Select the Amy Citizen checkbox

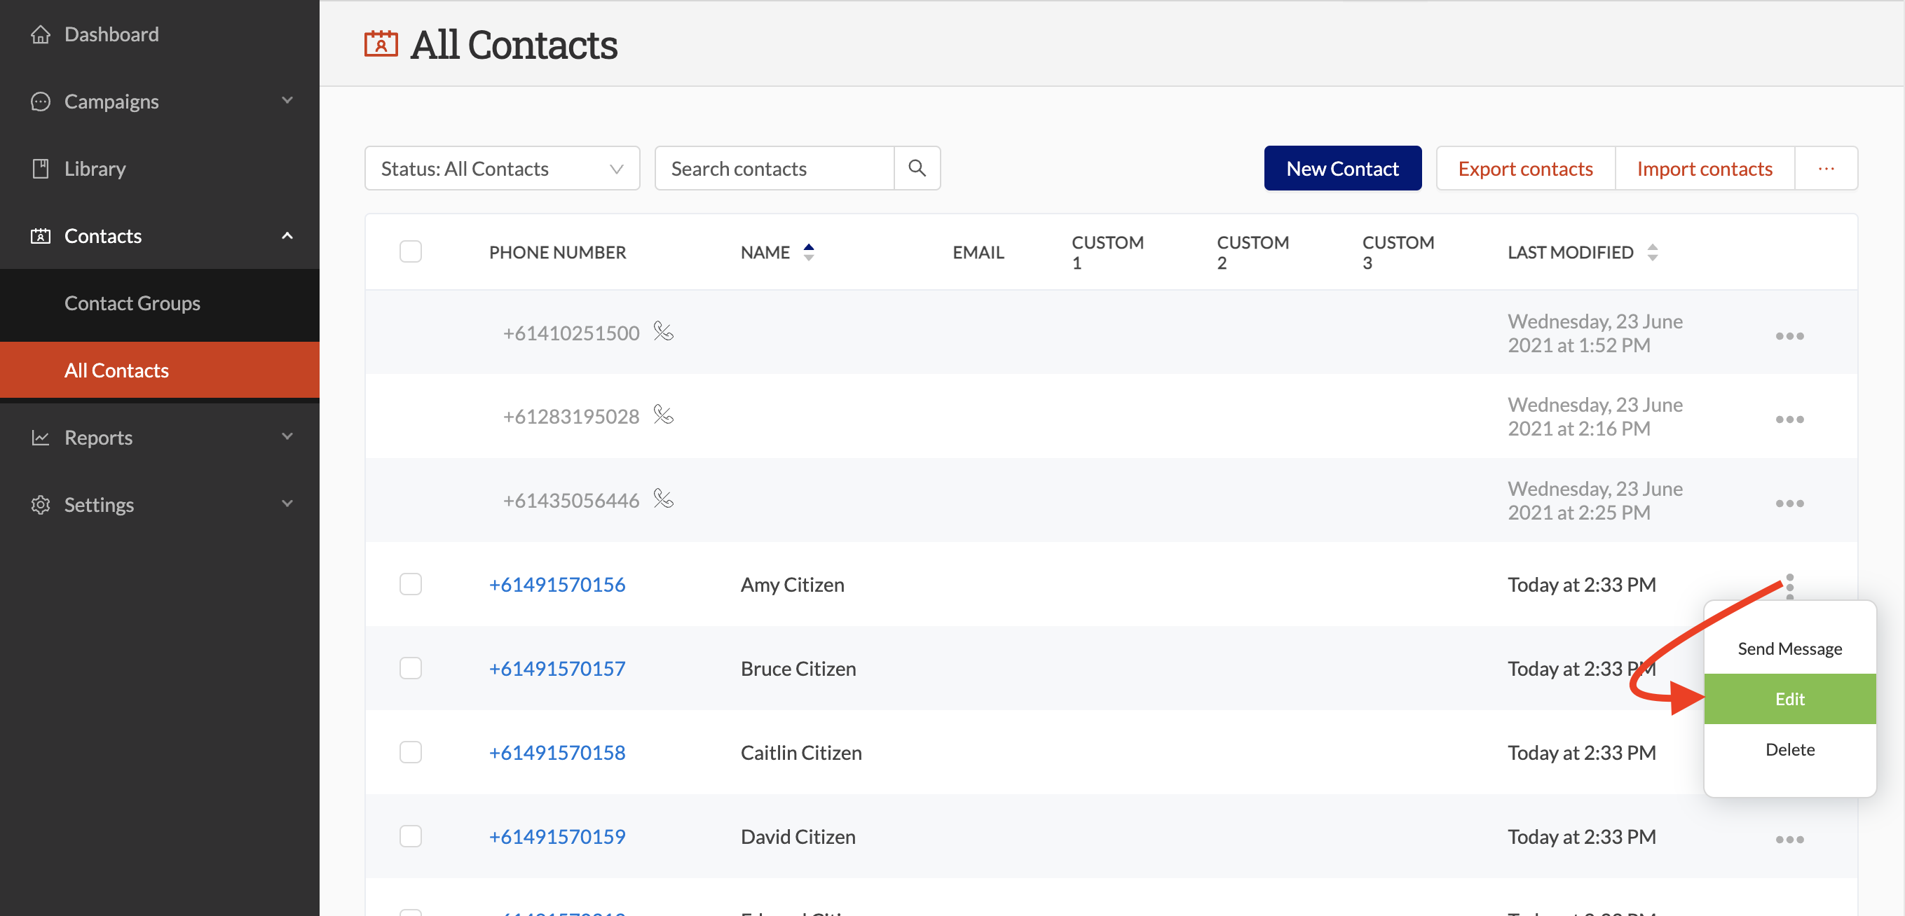tap(411, 584)
